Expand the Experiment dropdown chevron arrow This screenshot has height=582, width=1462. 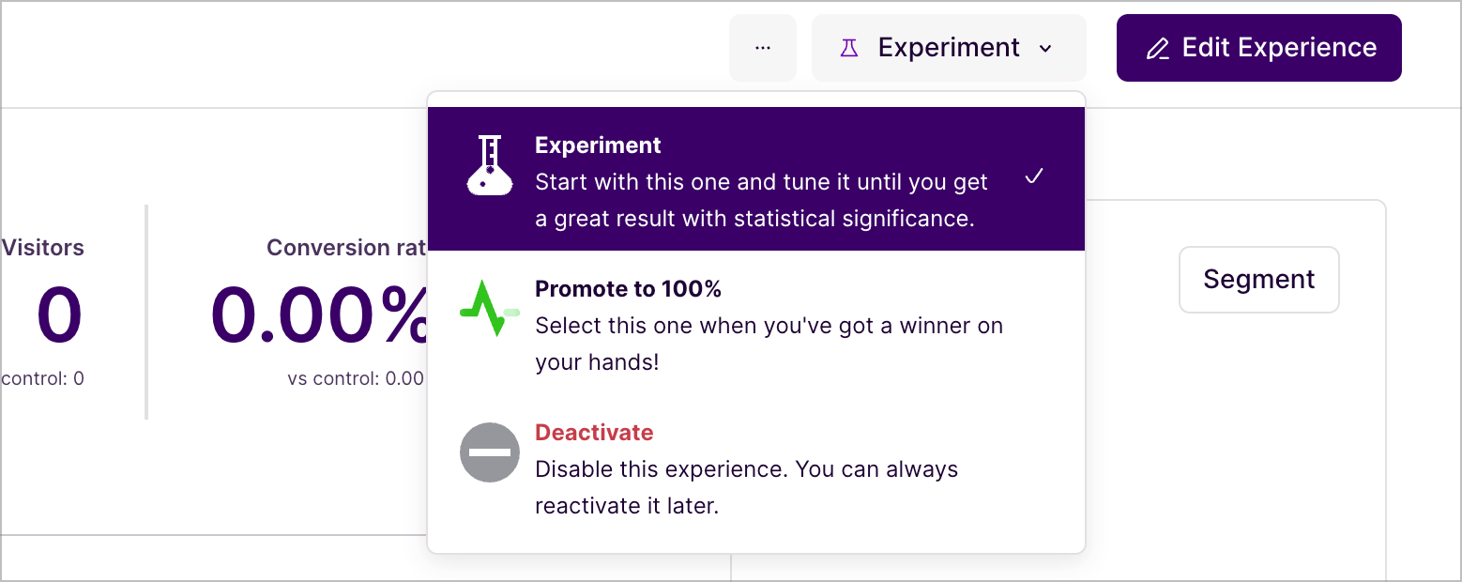point(1045,49)
